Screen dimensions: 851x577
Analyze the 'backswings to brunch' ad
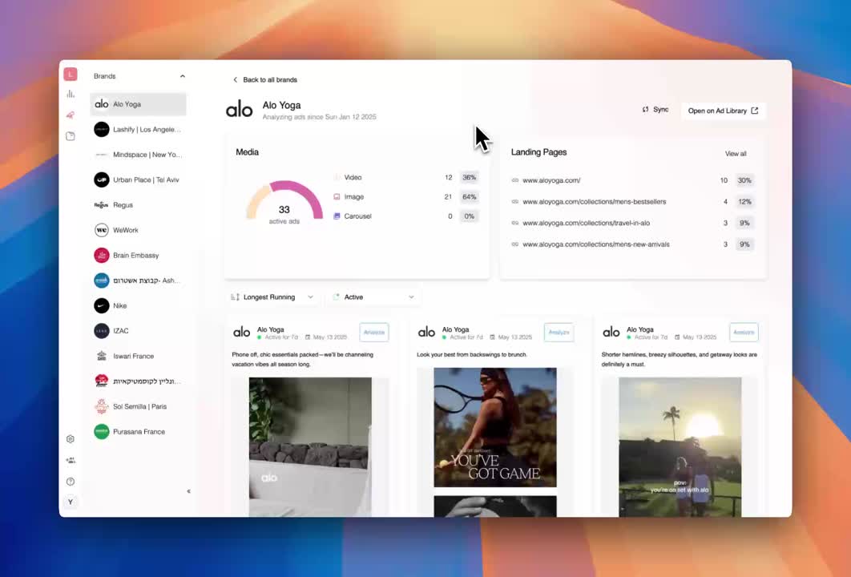(x=559, y=333)
